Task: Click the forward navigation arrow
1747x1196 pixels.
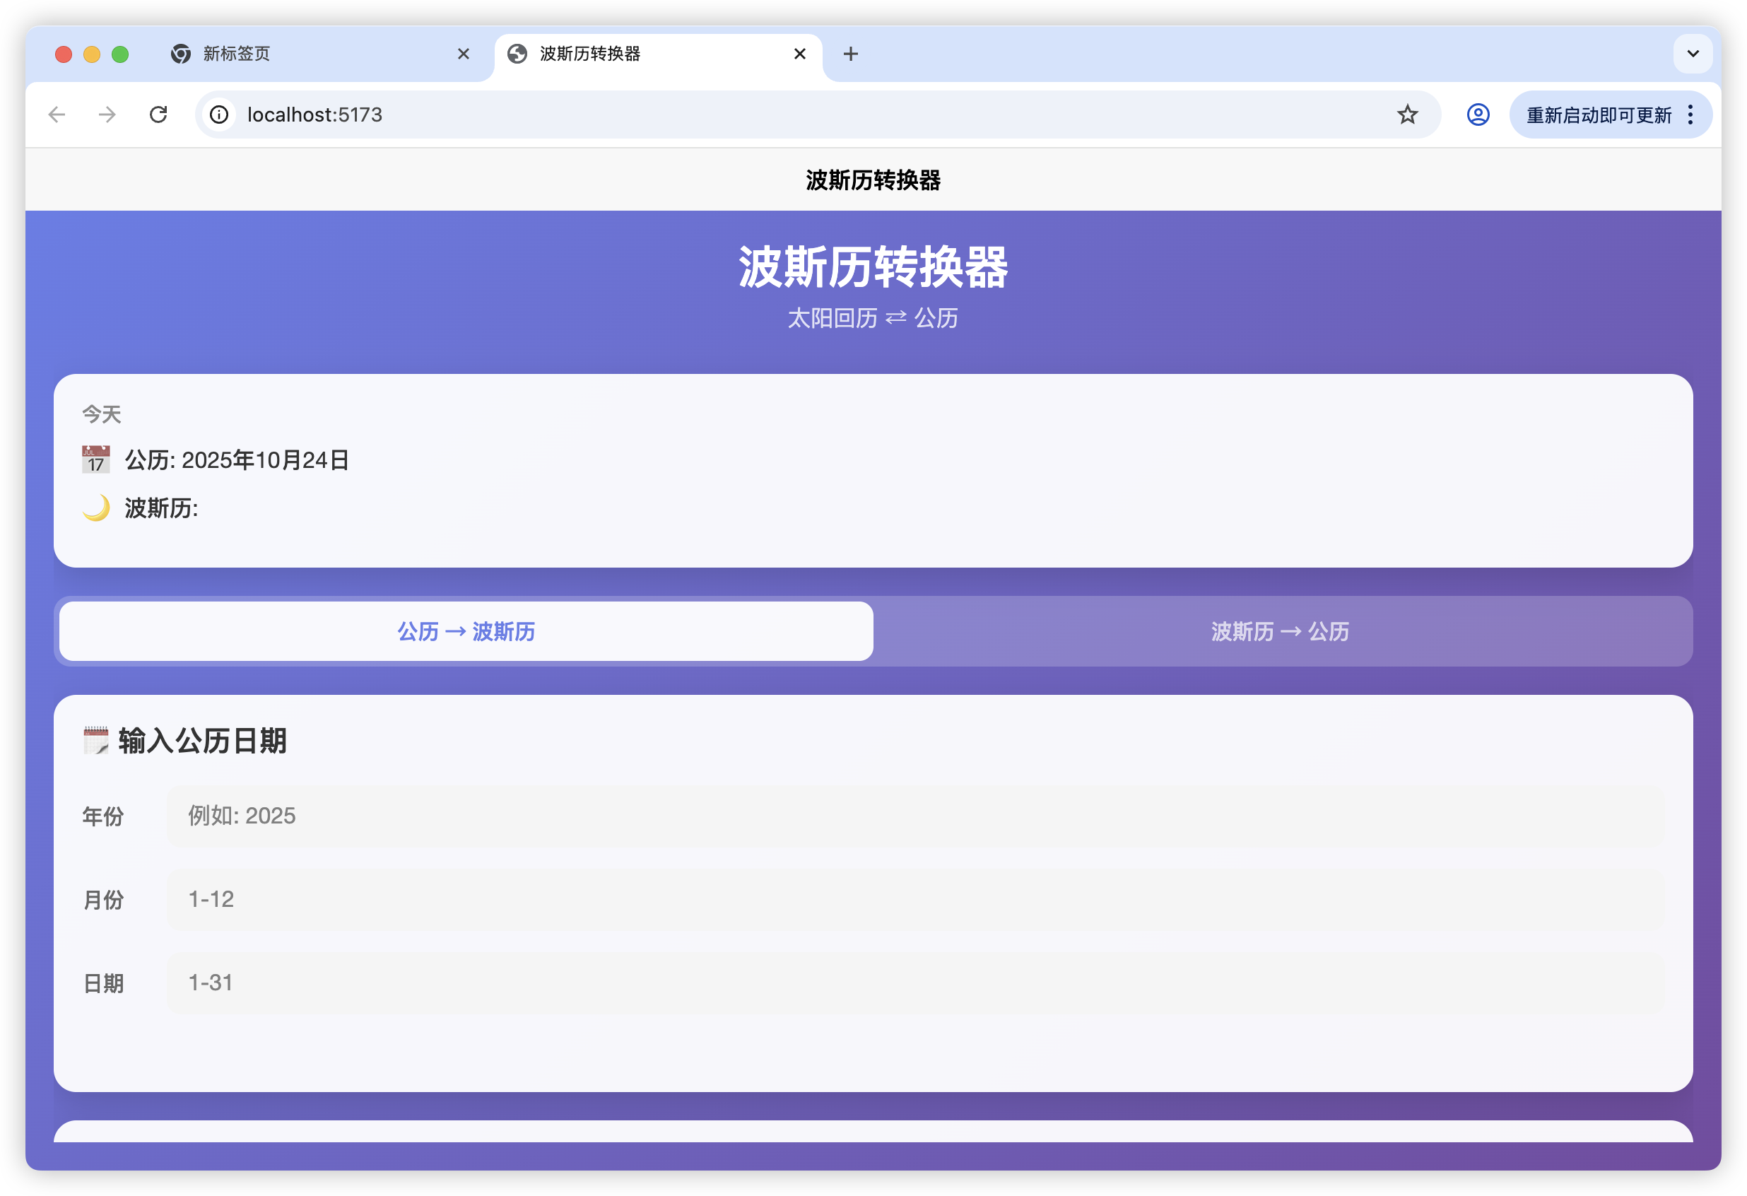Action: click(107, 115)
